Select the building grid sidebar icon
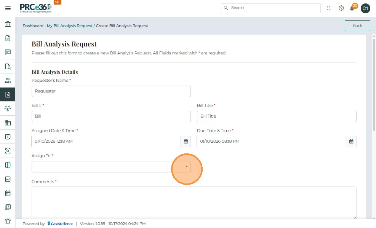Viewport: 376px width, 228px height. [8, 123]
